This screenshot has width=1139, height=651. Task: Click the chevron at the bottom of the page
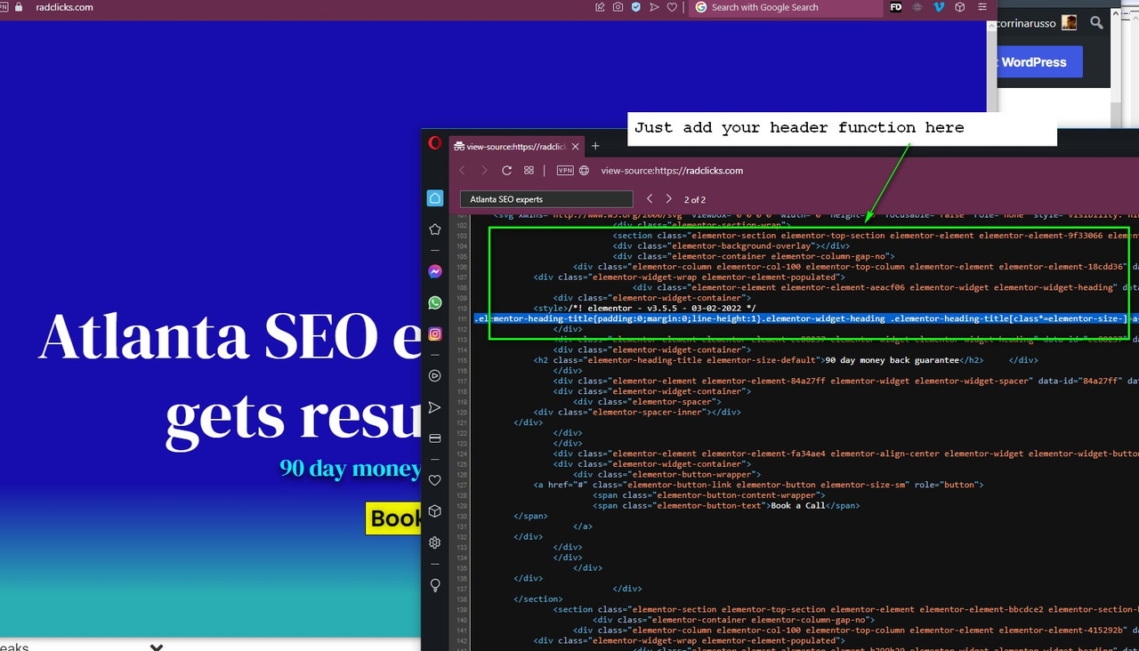pos(157,647)
